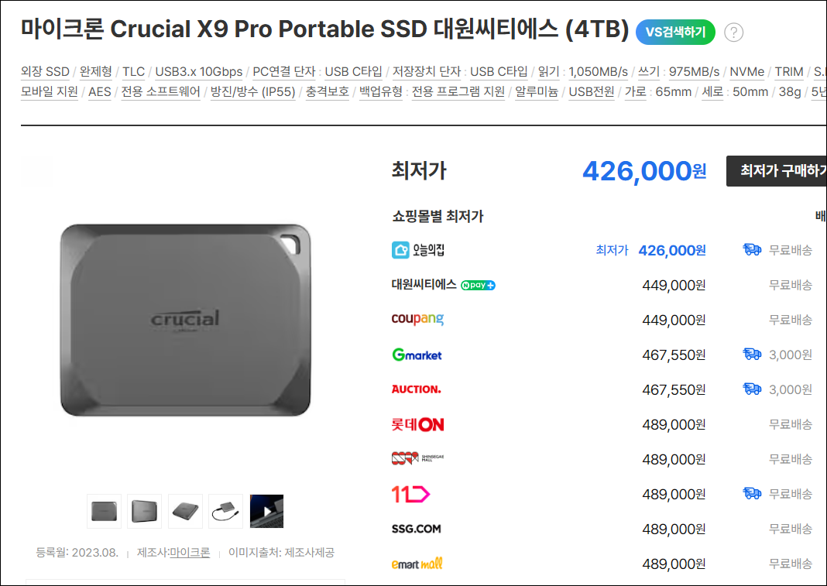This screenshot has width=827, height=586.
Task: Open the Coupang shop logo
Action: [x=417, y=319]
